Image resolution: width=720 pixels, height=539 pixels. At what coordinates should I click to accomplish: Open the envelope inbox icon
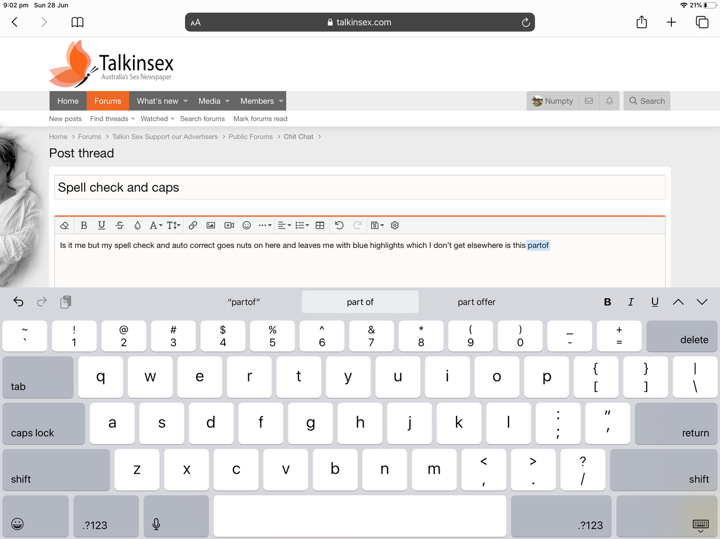[x=589, y=101]
